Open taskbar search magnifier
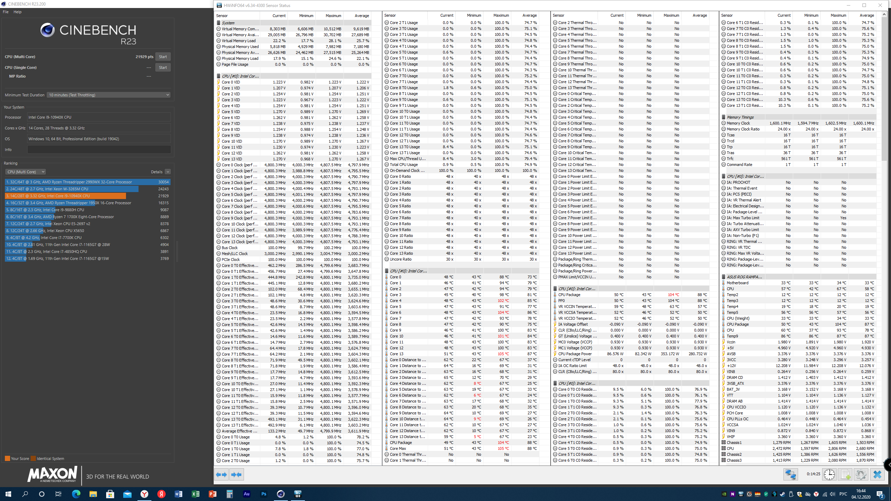This screenshot has width=891, height=501. pos(25,494)
